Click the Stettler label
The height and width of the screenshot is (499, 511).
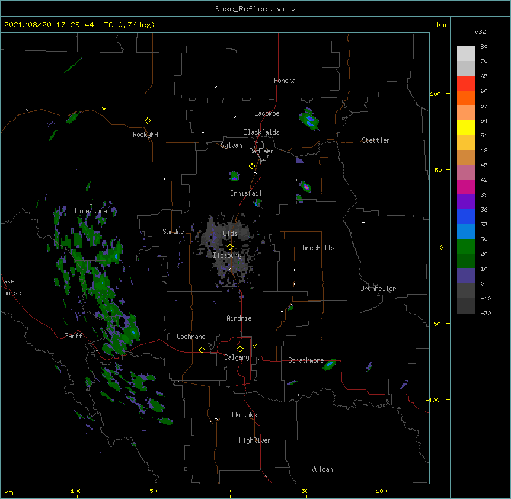376,140
